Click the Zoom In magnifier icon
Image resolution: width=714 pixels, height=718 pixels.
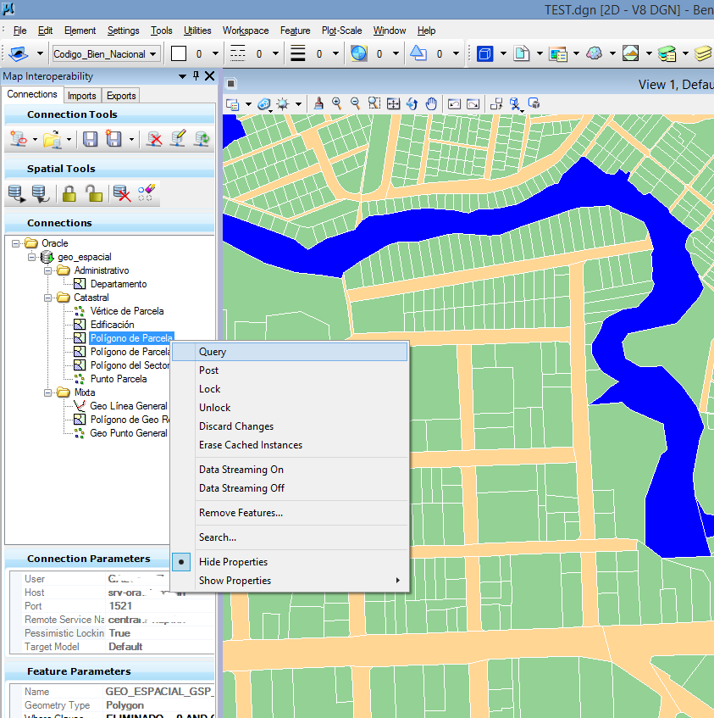coord(337,103)
